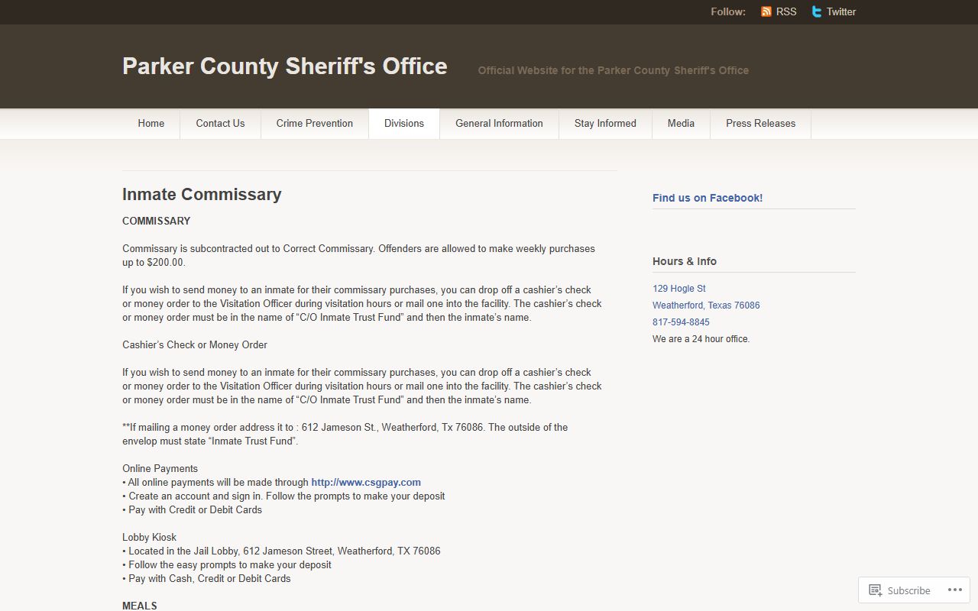Open the csgpay.com online payment link
The width and height of the screenshot is (978, 611).
coord(366,482)
